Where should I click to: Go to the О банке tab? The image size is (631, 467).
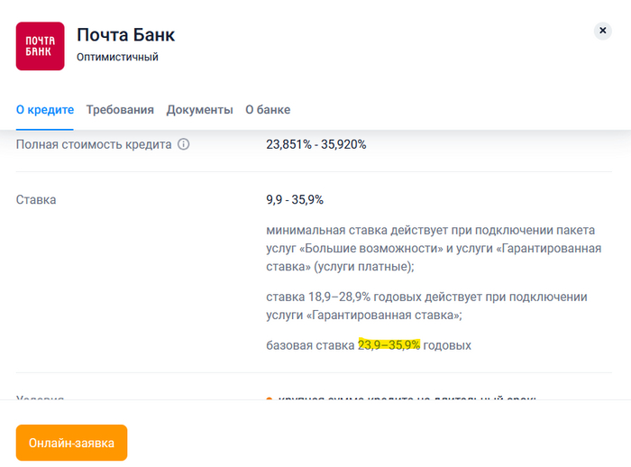(x=268, y=110)
